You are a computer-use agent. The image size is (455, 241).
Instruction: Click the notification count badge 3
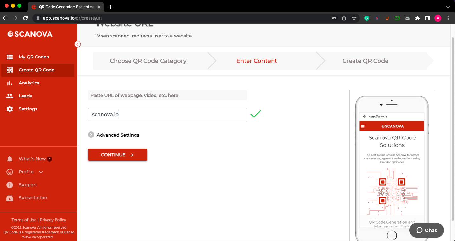49,159
